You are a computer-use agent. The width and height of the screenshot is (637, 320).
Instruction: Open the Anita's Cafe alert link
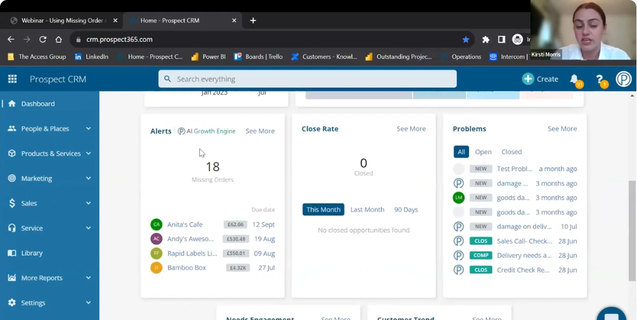click(x=185, y=224)
